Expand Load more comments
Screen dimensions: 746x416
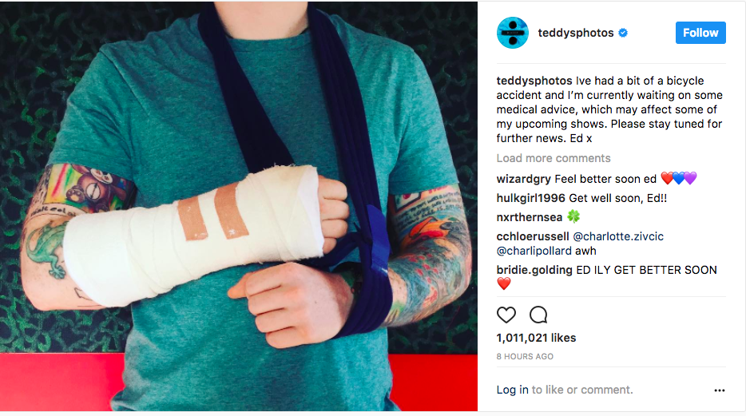click(x=554, y=158)
